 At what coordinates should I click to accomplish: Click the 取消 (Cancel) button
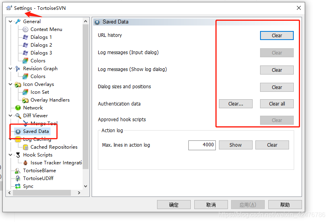click(x=211, y=205)
